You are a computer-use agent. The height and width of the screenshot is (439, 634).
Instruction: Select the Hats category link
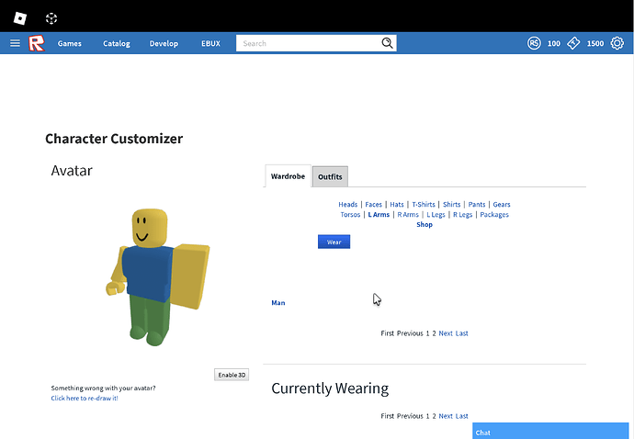(x=397, y=204)
